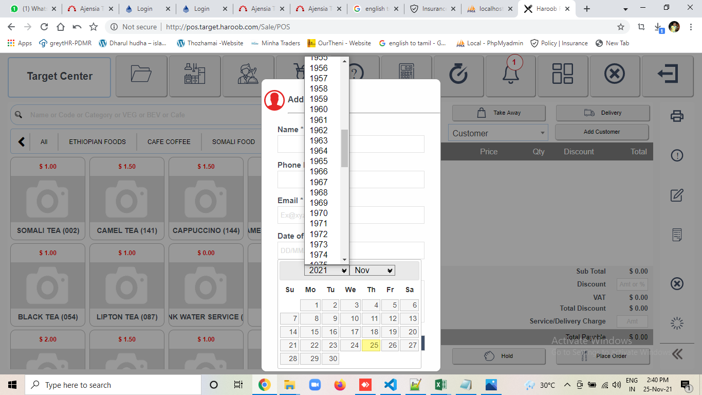Viewport: 702px width, 395px height.
Task: Open Zoom in Windows taskbar
Action: tap(315, 385)
